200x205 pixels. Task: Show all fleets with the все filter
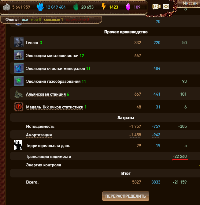pos(25,20)
